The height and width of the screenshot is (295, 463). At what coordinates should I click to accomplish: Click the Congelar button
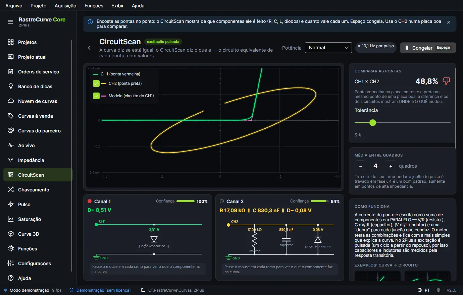[428, 48]
